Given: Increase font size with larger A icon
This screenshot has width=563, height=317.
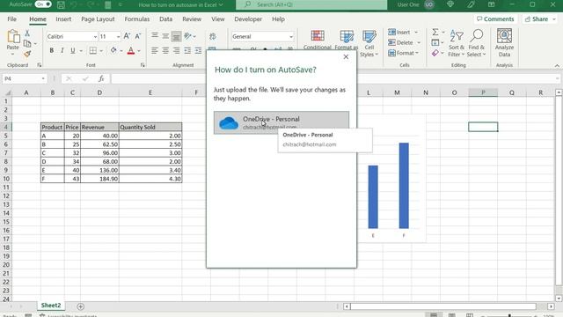Looking at the screenshot, I should [x=127, y=36].
